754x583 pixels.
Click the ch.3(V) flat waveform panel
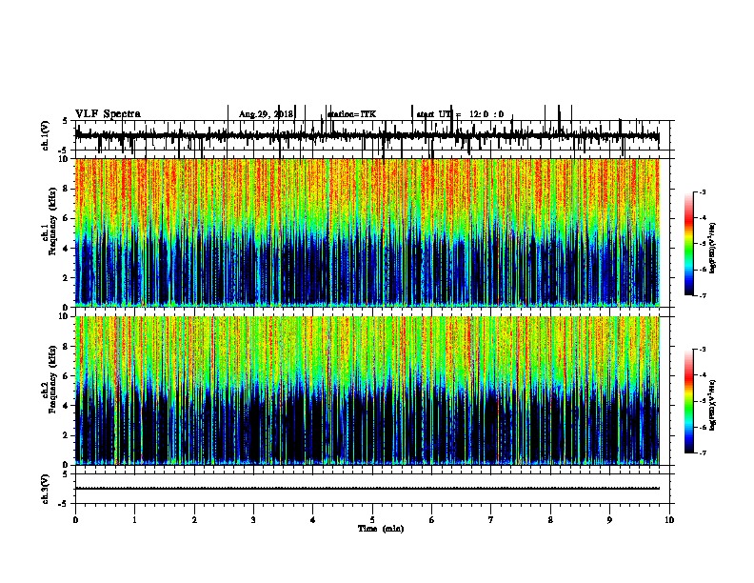[372, 489]
